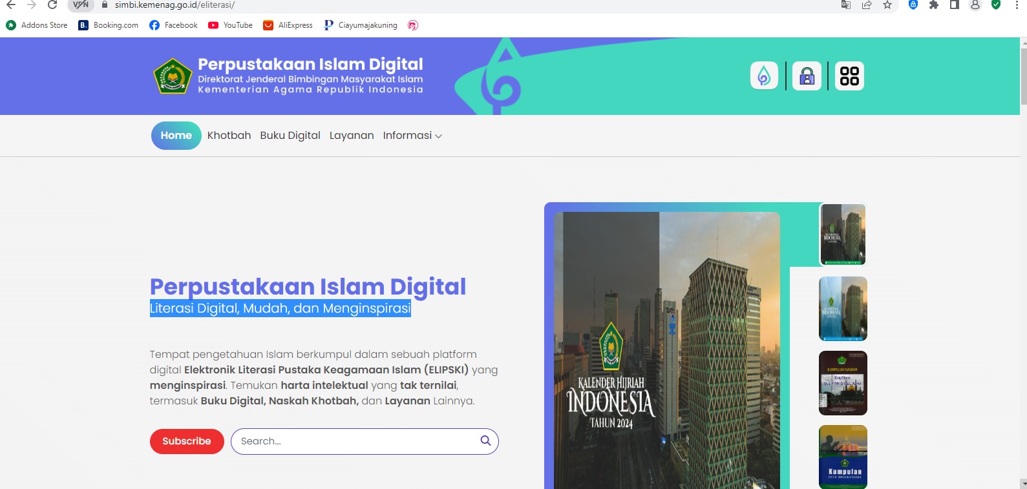Expand the Informasi dropdown menu
The height and width of the screenshot is (489, 1027).
click(412, 136)
